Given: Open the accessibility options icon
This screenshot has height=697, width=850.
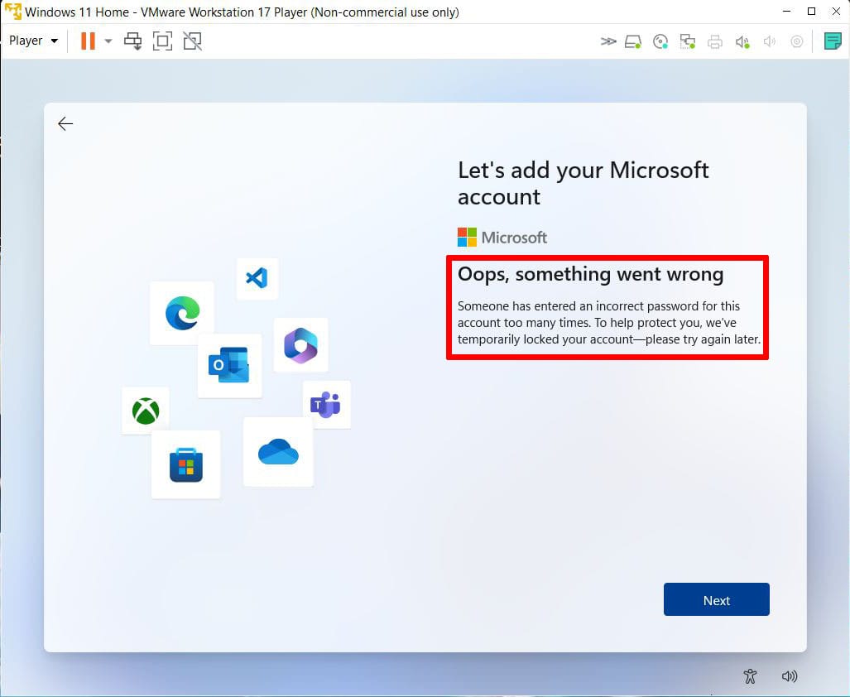Looking at the screenshot, I should pos(750,675).
